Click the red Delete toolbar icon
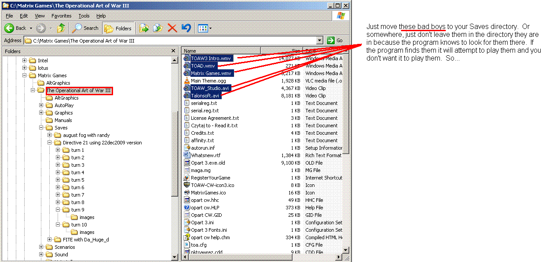The image size is (560, 262). click(172, 28)
